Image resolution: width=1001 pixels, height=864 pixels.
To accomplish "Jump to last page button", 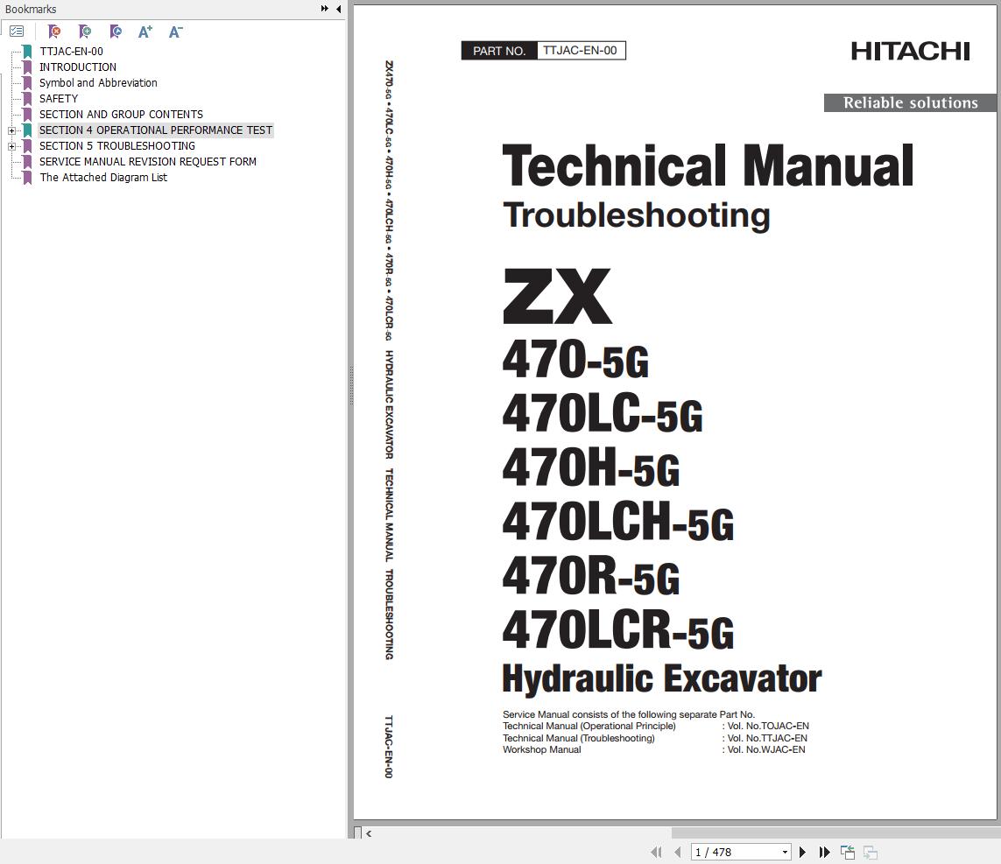I will pyautogui.click(x=825, y=852).
